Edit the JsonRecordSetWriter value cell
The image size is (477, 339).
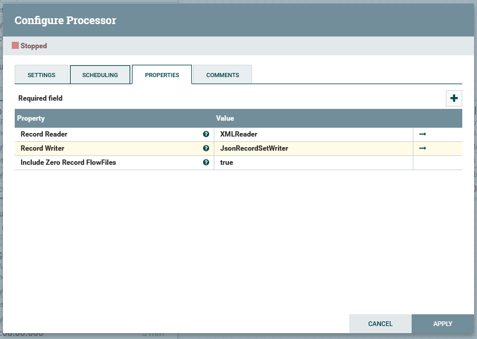(x=313, y=148)
